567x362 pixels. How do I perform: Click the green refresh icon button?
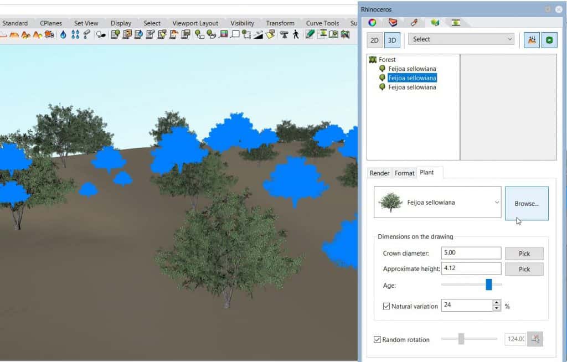click(549, 40)
